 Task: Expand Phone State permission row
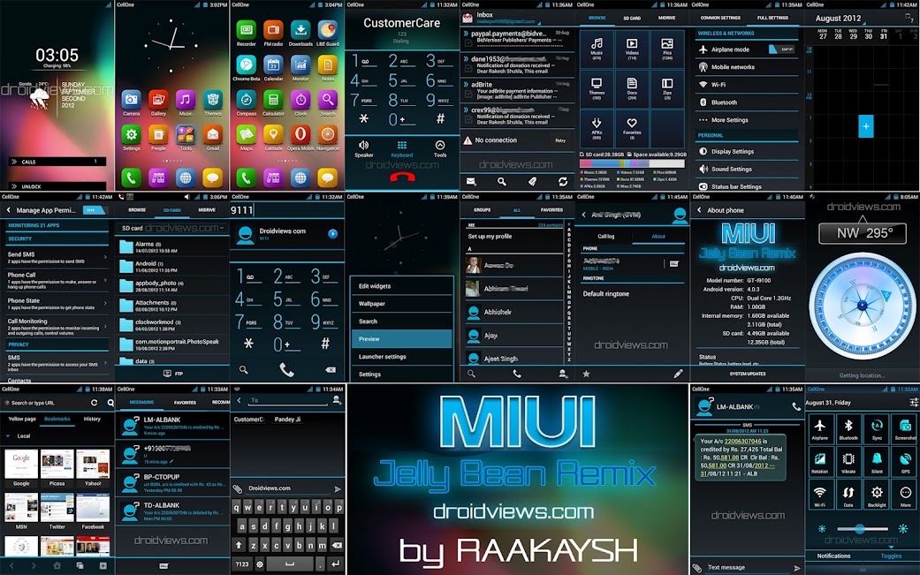click(57, 304)
